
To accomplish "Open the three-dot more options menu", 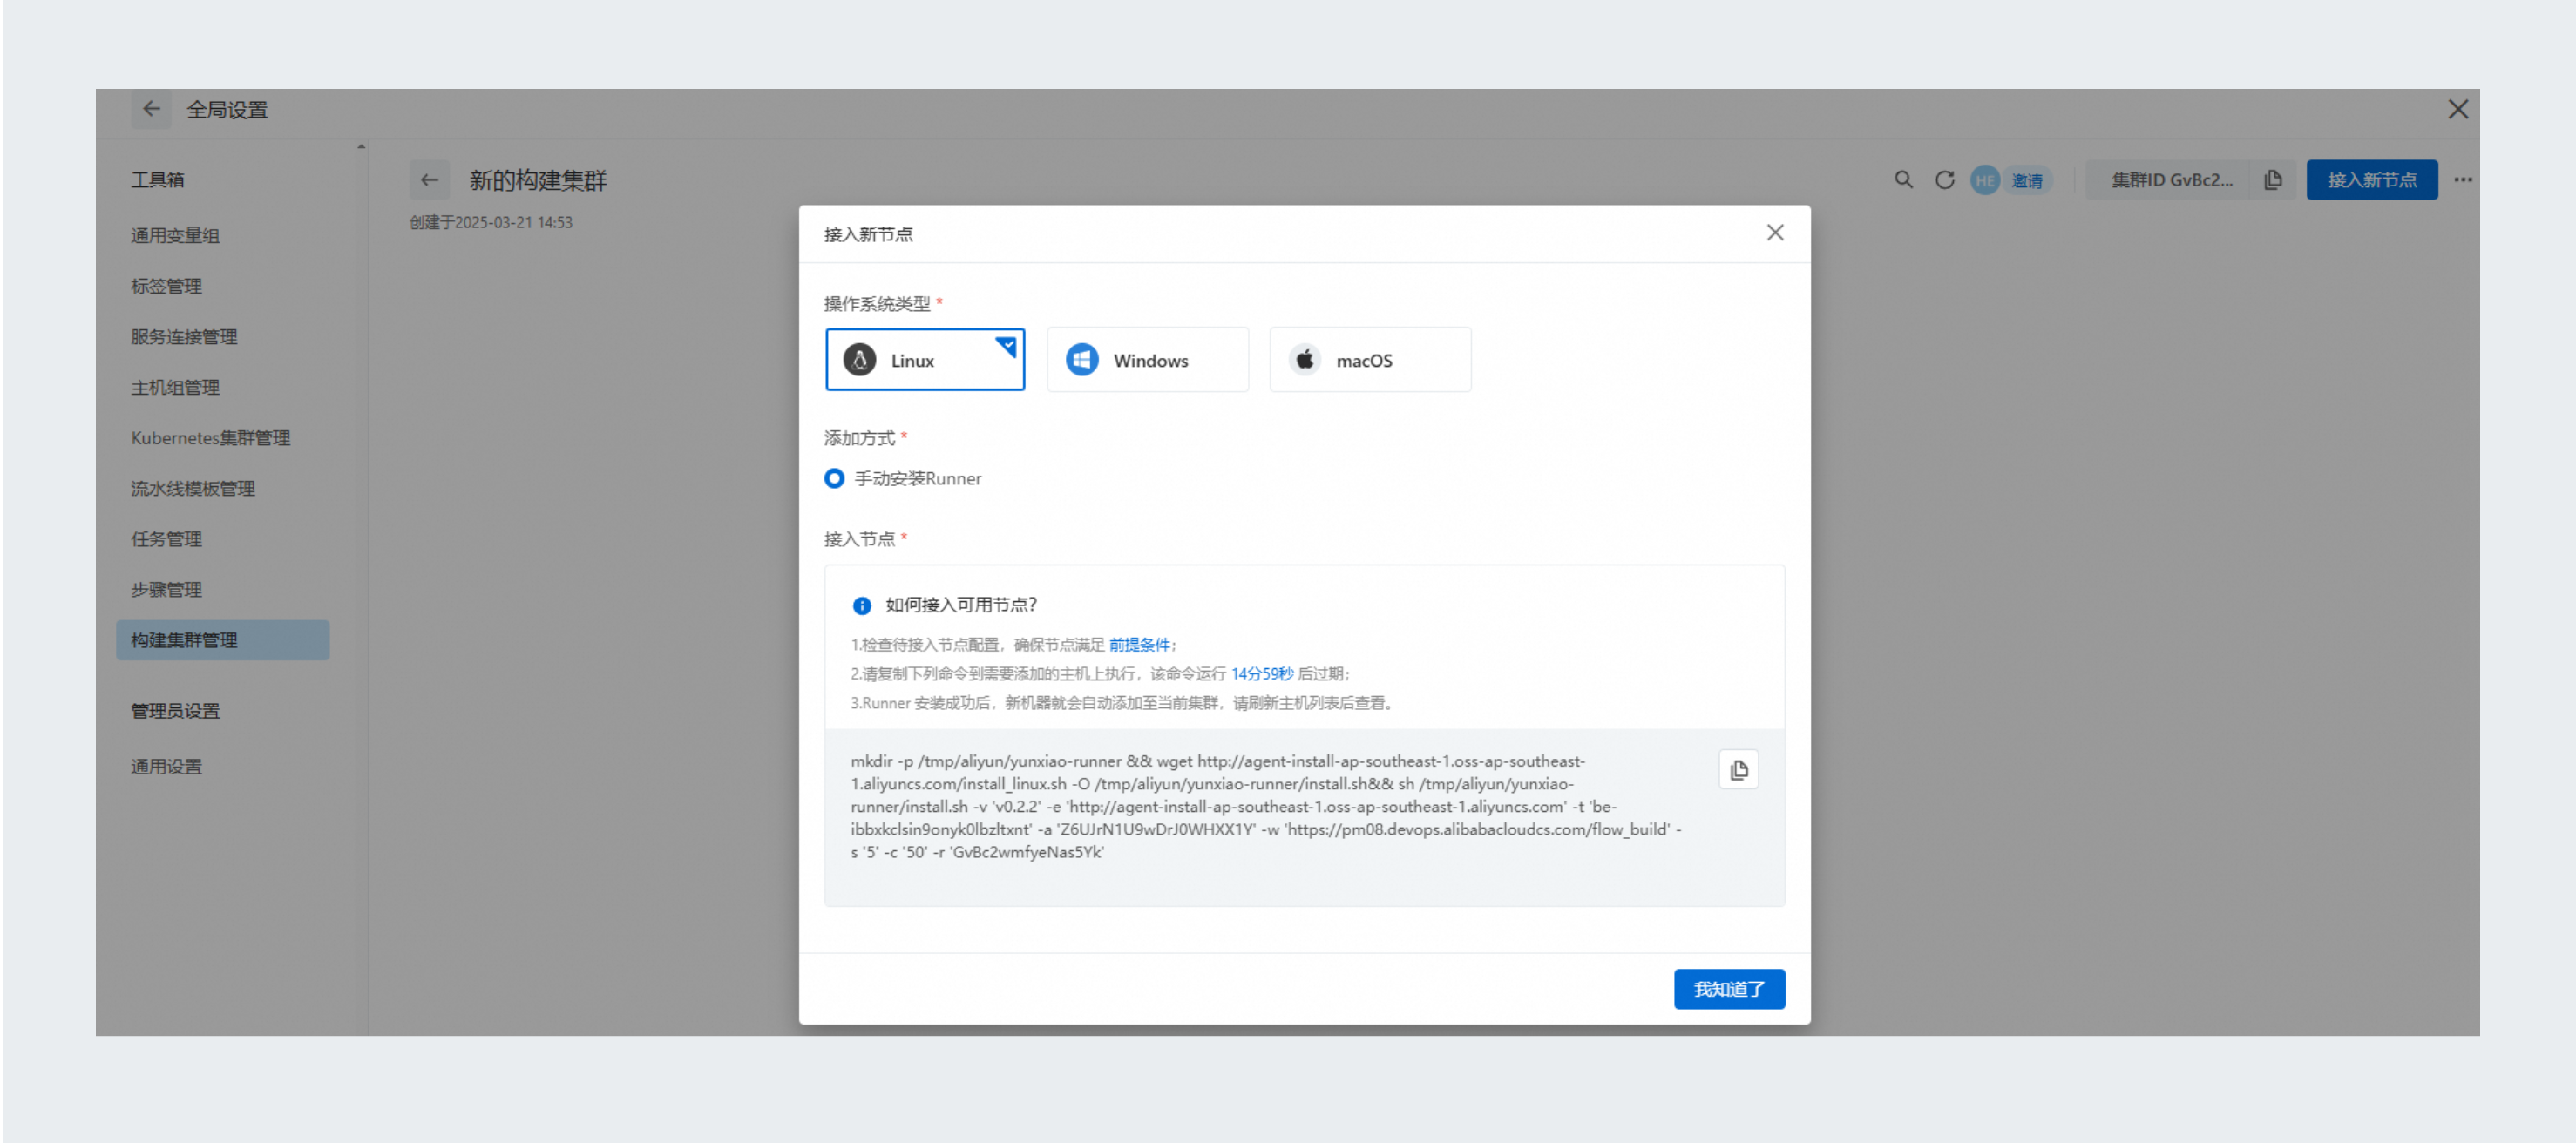I will click(2462, 180).
